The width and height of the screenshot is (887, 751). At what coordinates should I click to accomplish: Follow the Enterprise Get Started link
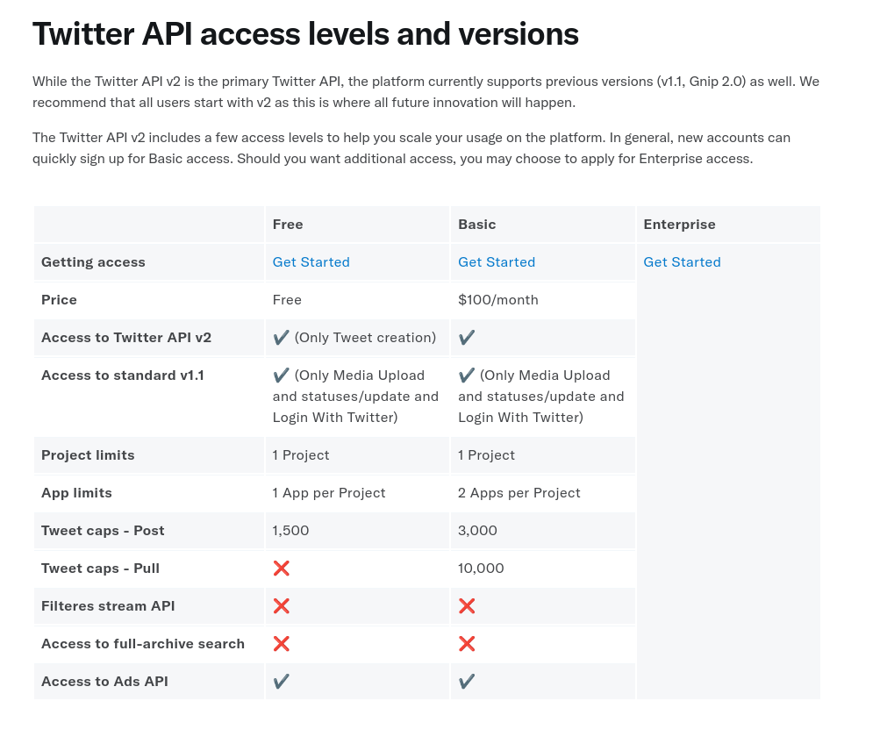coord(682,262)
